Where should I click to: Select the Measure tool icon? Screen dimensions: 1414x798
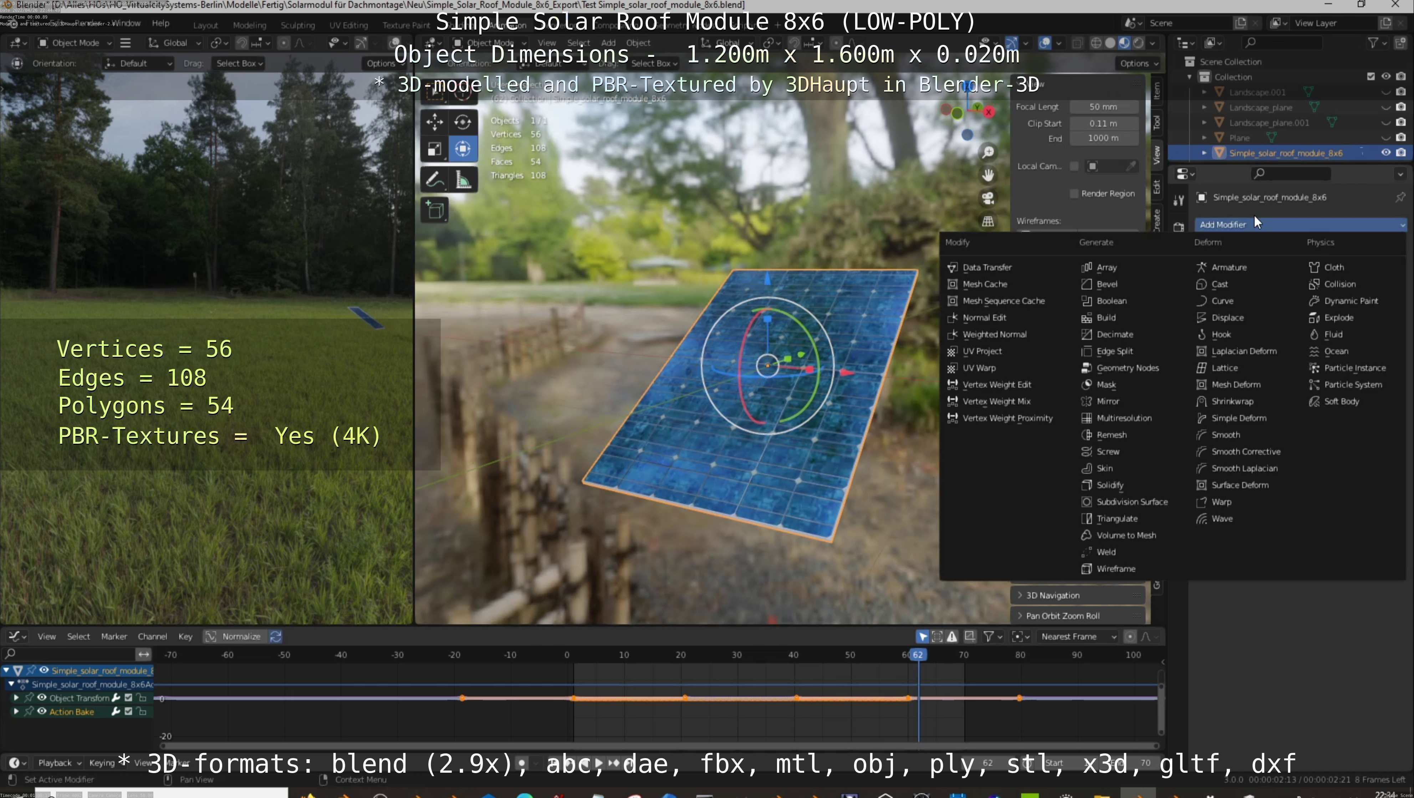point(463,179)
